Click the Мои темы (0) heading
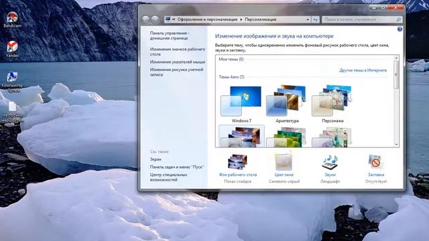 coord(231,59)
